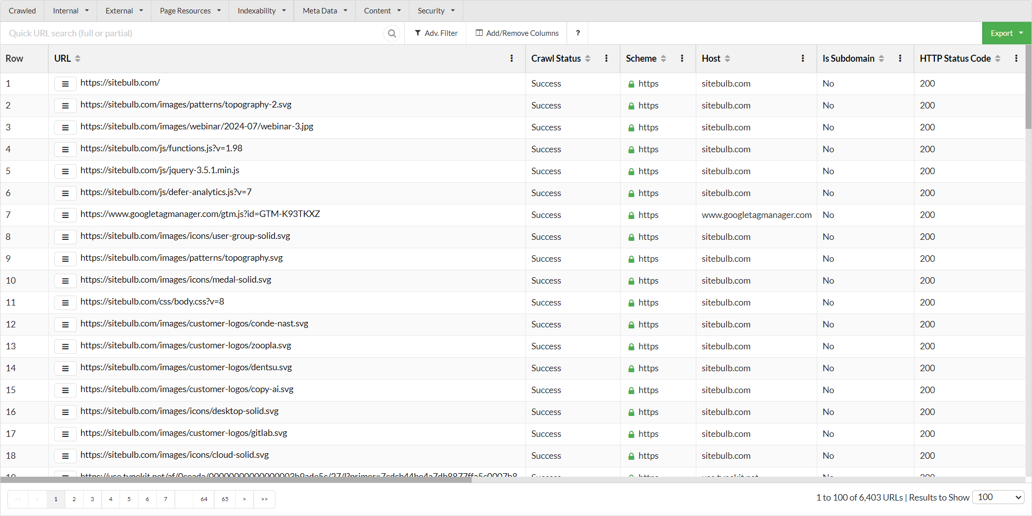Expand the Export dropdown
Viewport: 1032px width, 516px height.
[x=1006, y=33]
